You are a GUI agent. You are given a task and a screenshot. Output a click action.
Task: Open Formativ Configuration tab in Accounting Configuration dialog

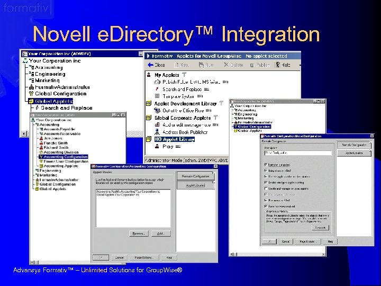(x=195, y=176)
